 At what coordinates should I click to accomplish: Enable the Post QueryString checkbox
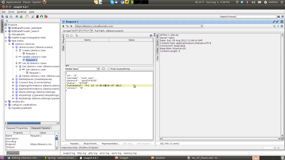(x=109, y=69)
